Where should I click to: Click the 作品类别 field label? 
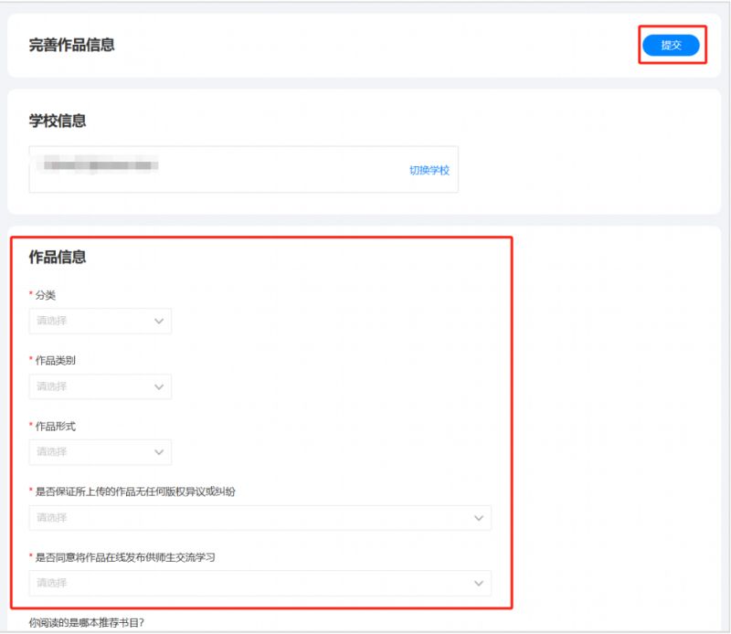pos(56,360)
